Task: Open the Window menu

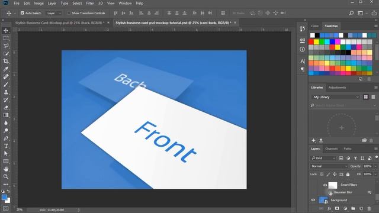Action: click(125, 3)
